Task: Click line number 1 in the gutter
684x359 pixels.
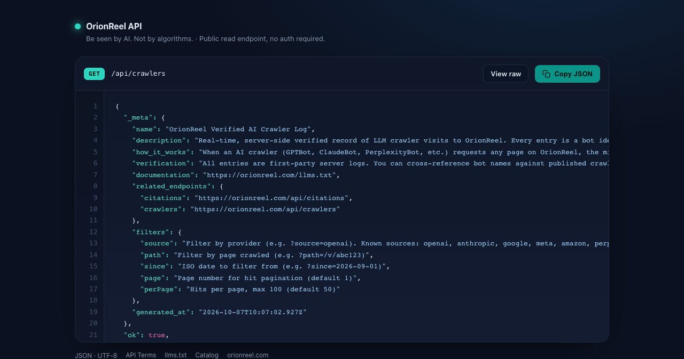Action: [x=95, y=106]
